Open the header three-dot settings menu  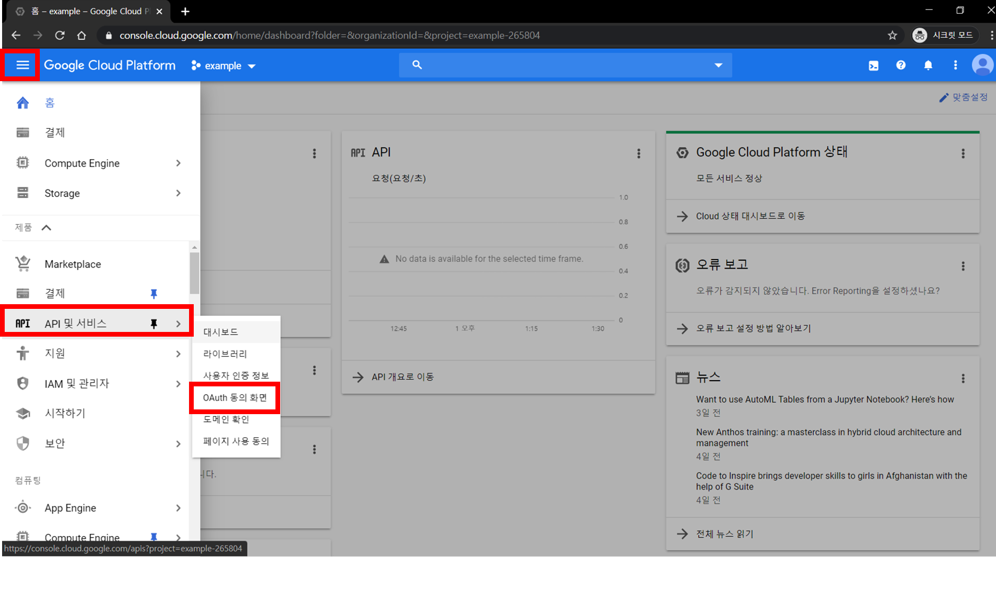pyautogui.click(x=955, y=65)
